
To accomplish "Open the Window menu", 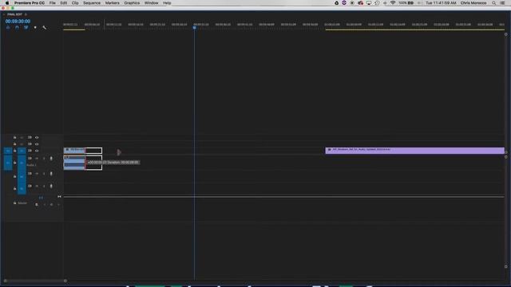I will pyautogui.click(x=151, y=3).
